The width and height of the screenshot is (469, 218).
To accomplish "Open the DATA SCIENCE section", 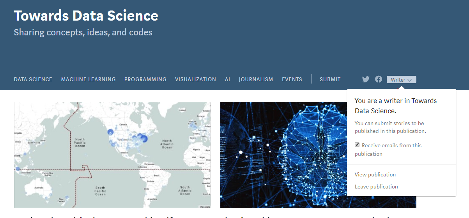I will point(33,79).
